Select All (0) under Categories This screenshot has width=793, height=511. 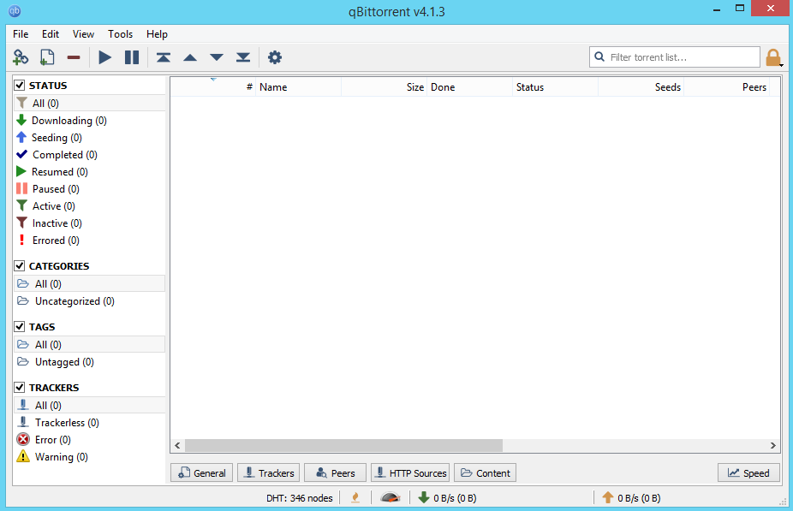(90, 283)
